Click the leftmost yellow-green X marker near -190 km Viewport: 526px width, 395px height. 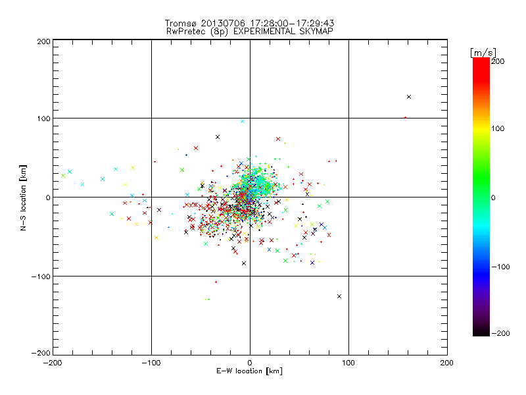[63, 176]
